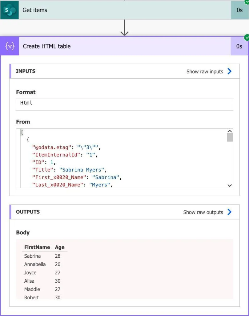249x316 pixels.
Task: Click the SharePoint icon on Get items
Action: click(10, 10)
